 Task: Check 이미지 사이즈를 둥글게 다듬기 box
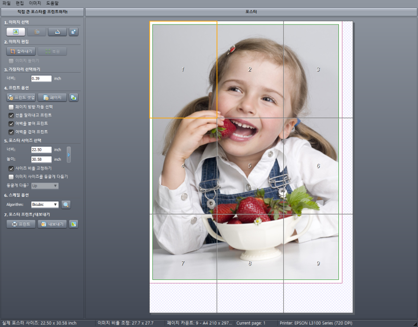coord(12,177)
